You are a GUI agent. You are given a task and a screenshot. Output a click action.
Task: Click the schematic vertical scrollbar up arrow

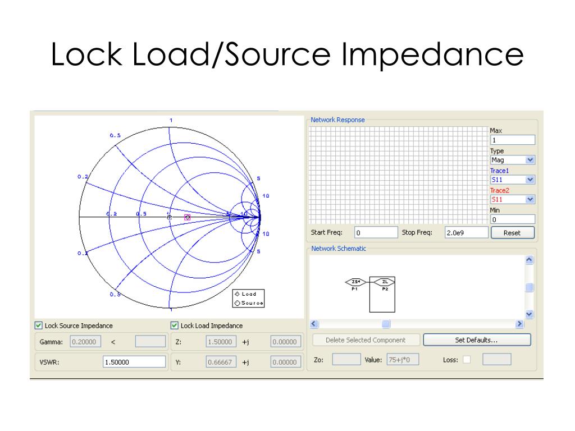[529, 260]
